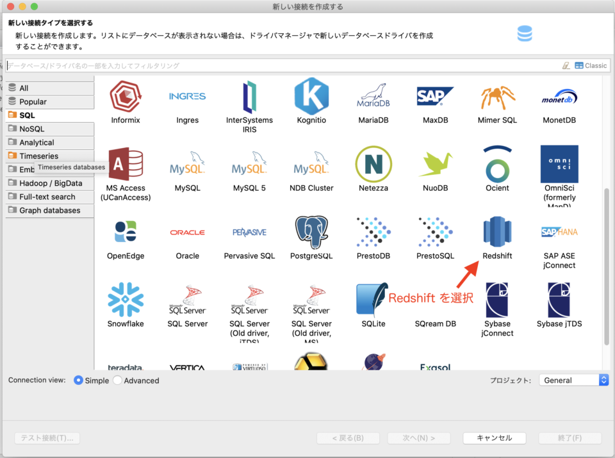Select the MaxDB driver icon
The image size is (615, 458).
point(436,97)
